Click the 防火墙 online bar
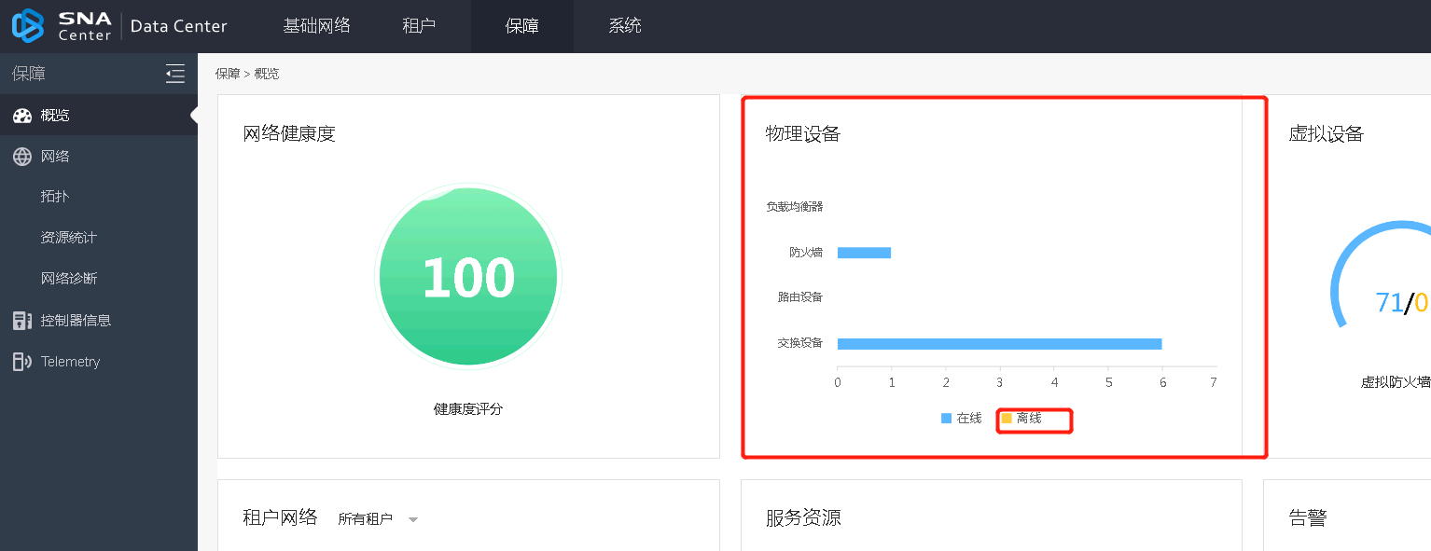1431x551 pixels. pos(864,253)
